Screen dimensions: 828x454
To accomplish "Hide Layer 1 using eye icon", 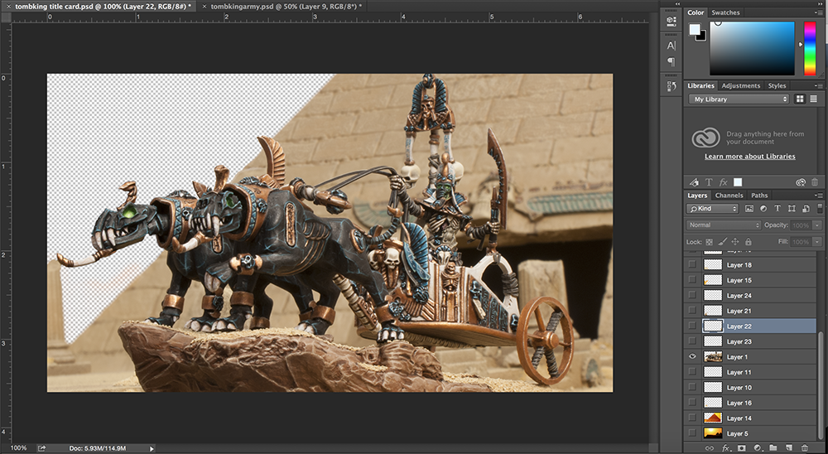I will tap(693, 356).
